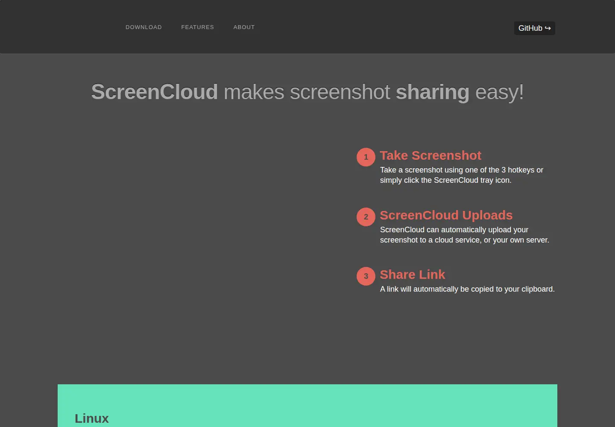The width and height of the screenshot is (615, 427).
Task: Visit the GitHub repository button
Action: point(534,28)
